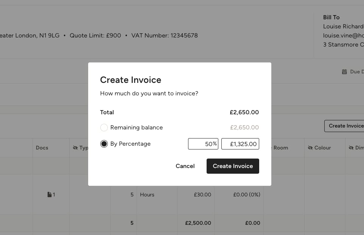Click the calendar icon beside Due Date
The height and width of the screenshot is (235, 364).
coord(344,72)
